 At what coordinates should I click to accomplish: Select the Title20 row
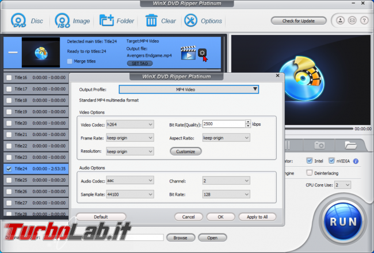36,123
